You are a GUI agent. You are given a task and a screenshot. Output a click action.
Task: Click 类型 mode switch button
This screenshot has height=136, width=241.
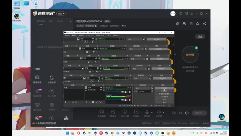(61, 14)
